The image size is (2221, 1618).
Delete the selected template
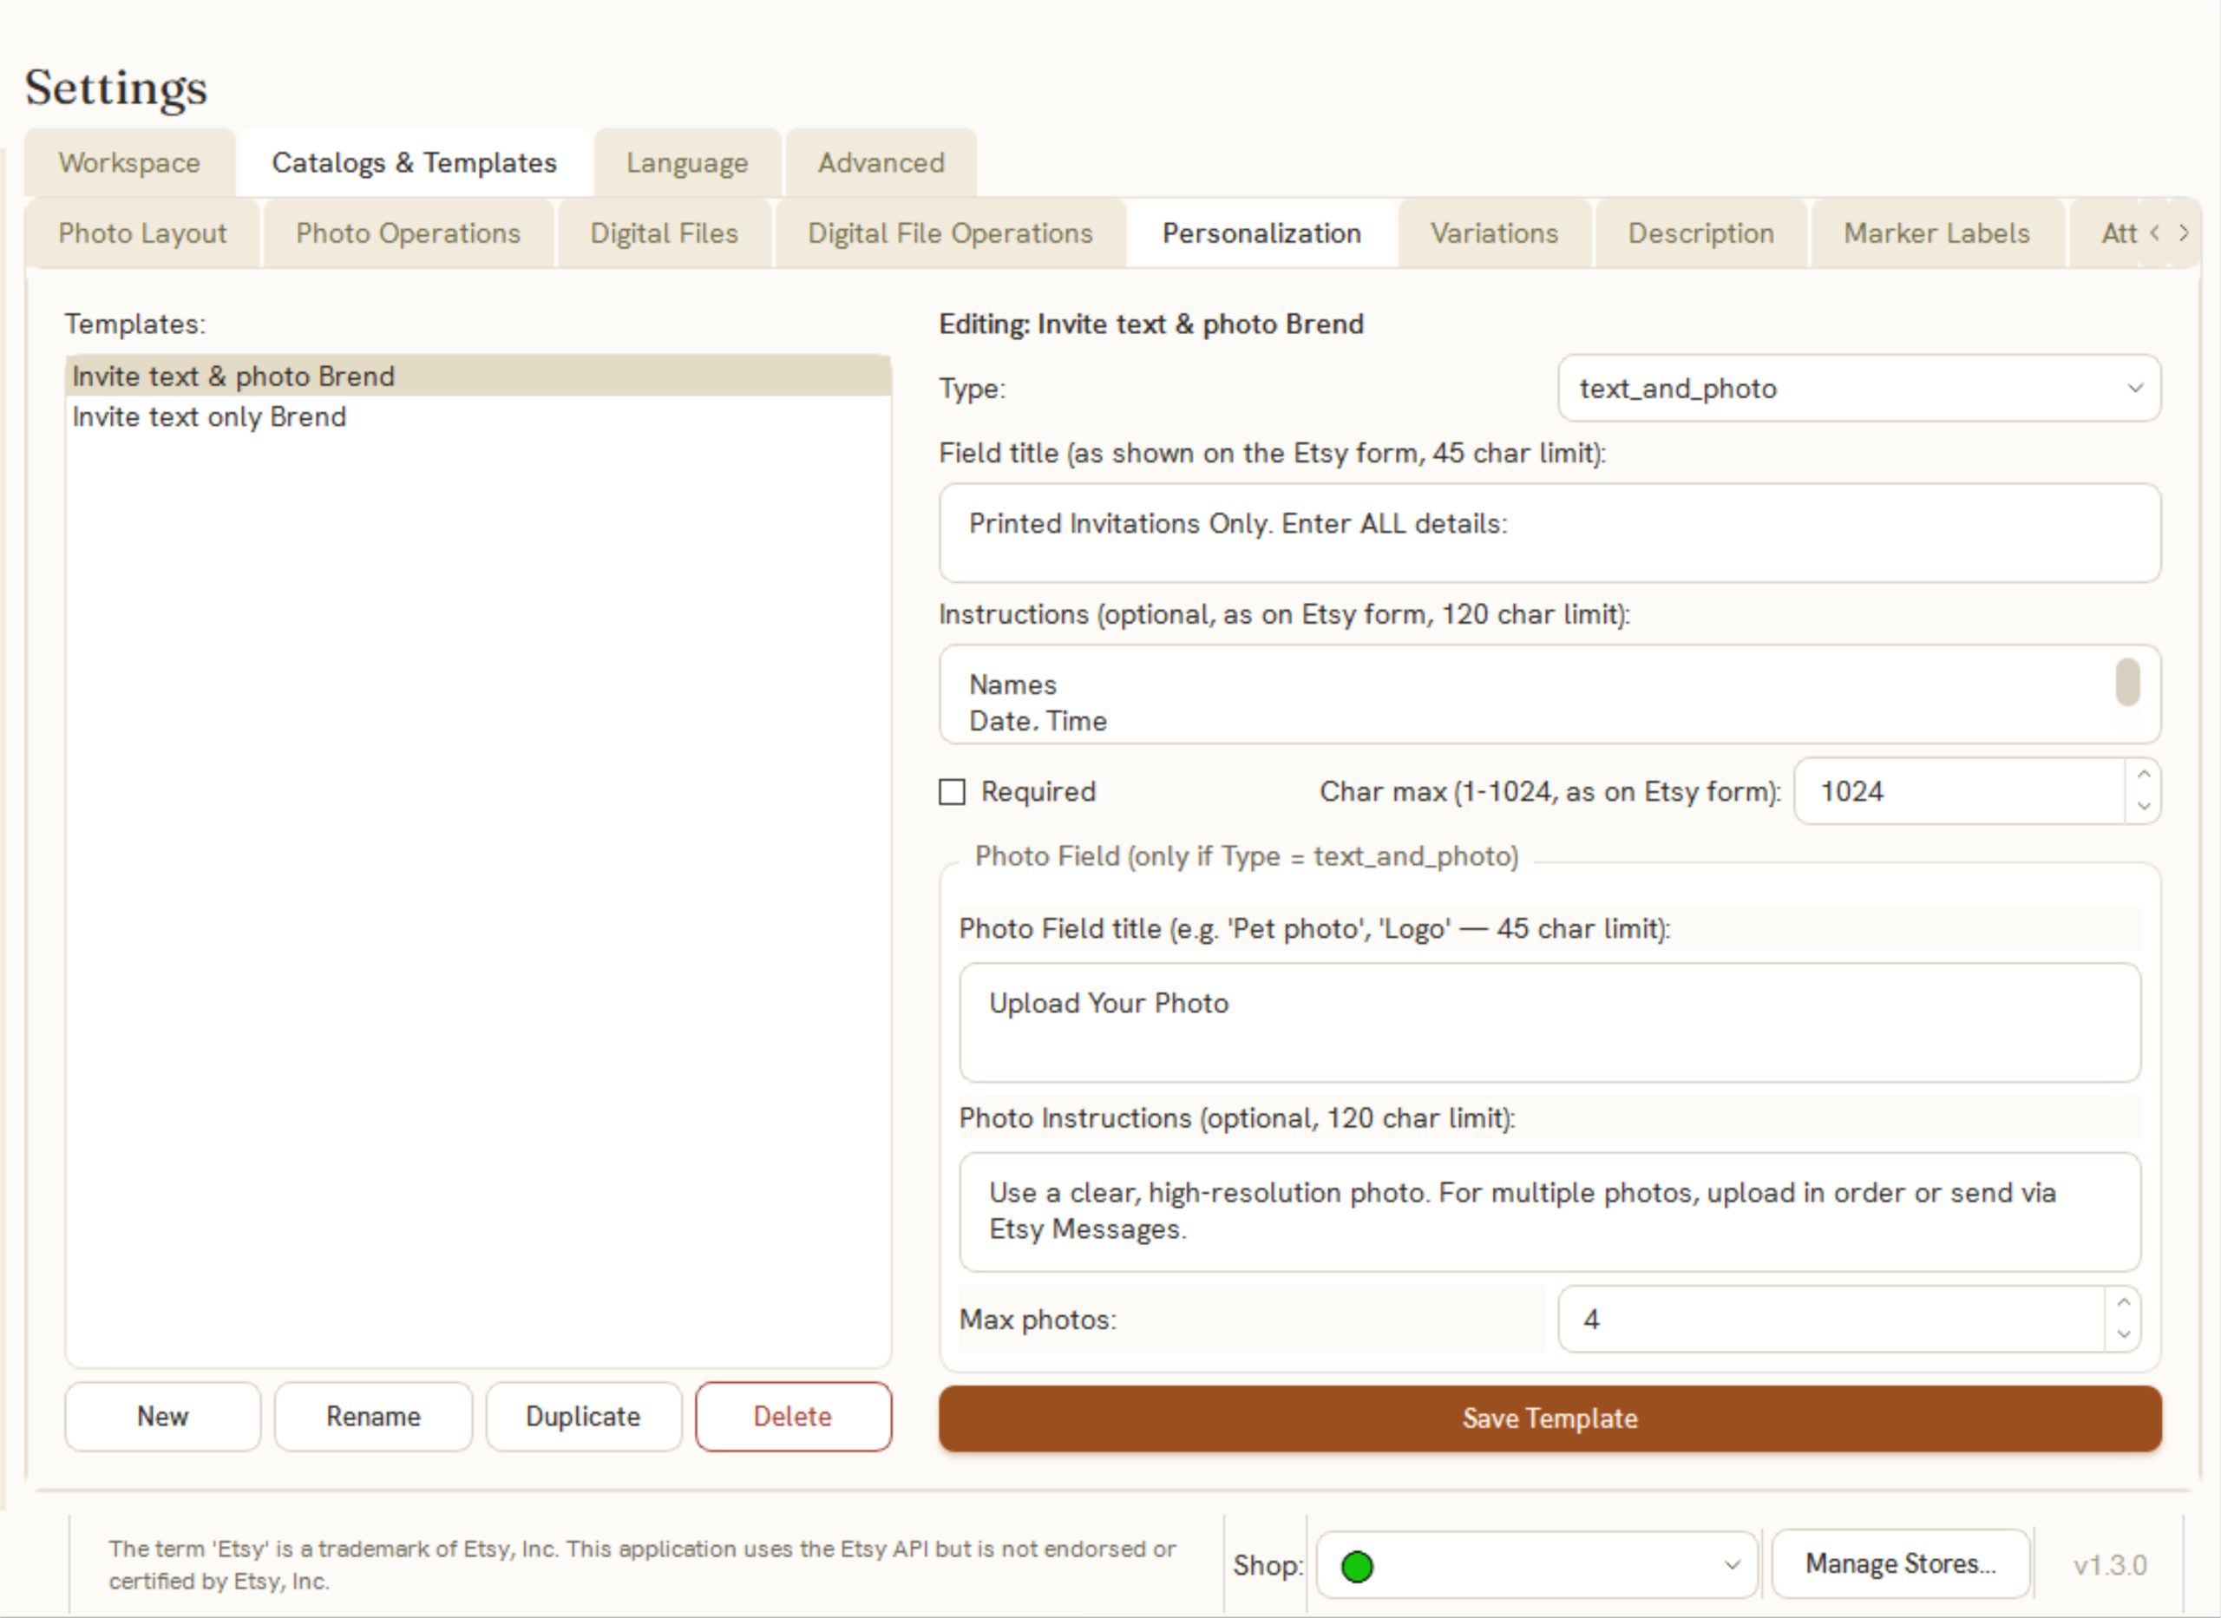click(x=793, y=1416)
